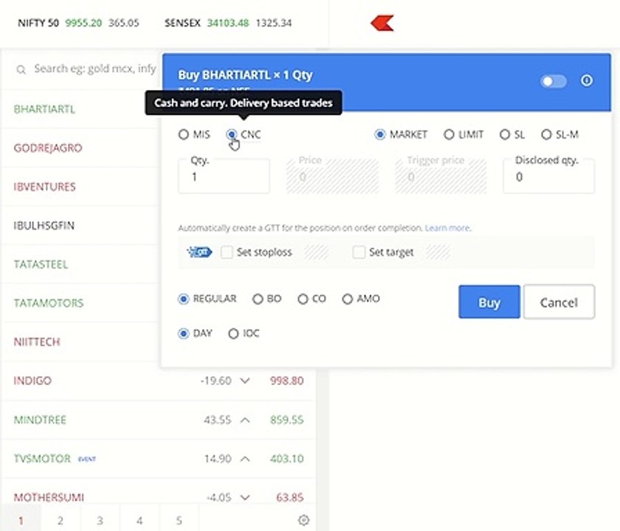Click the disabled Trigger price field

pos(441,176)
